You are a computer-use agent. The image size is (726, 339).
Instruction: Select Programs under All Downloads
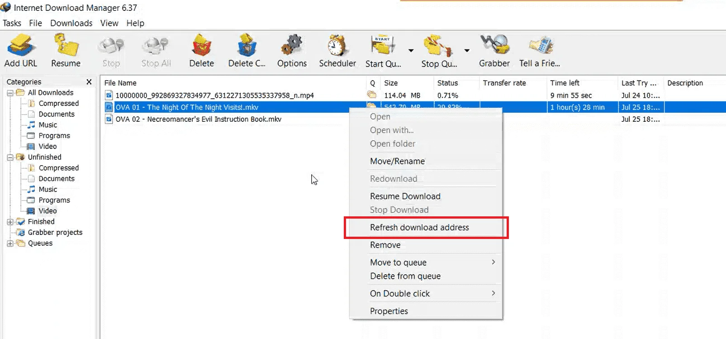[54, 136]
